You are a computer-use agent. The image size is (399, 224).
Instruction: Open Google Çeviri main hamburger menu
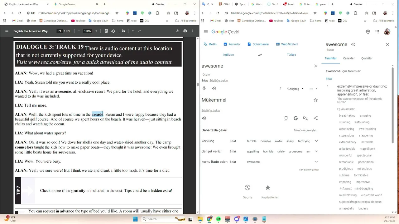click(x=206, y=32)
